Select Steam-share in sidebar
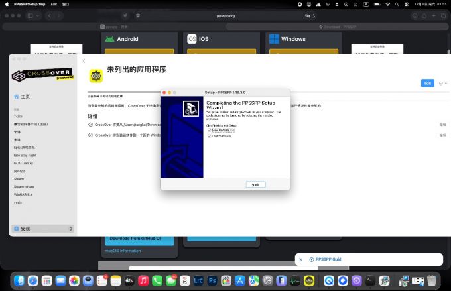This screenshot has width=451, height=291. pyautogui.click(x=24, y=187)
